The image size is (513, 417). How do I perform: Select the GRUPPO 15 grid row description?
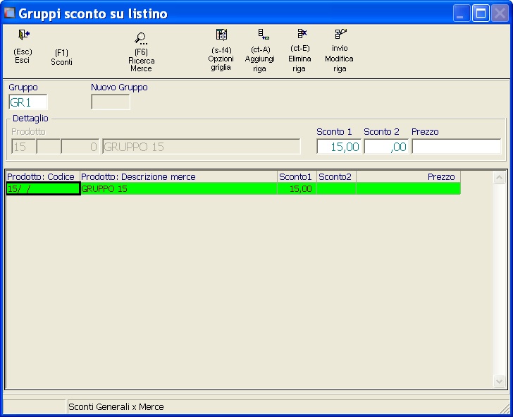[x=179, y=188]
